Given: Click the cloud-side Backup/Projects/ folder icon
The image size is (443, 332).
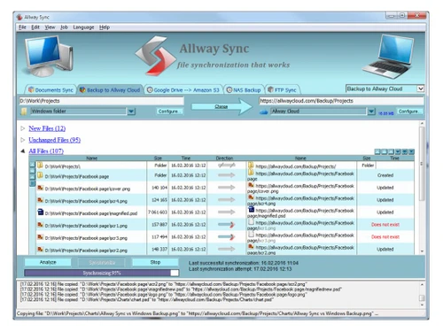Looking at the screenshot, I should click(x=251, y=165).
